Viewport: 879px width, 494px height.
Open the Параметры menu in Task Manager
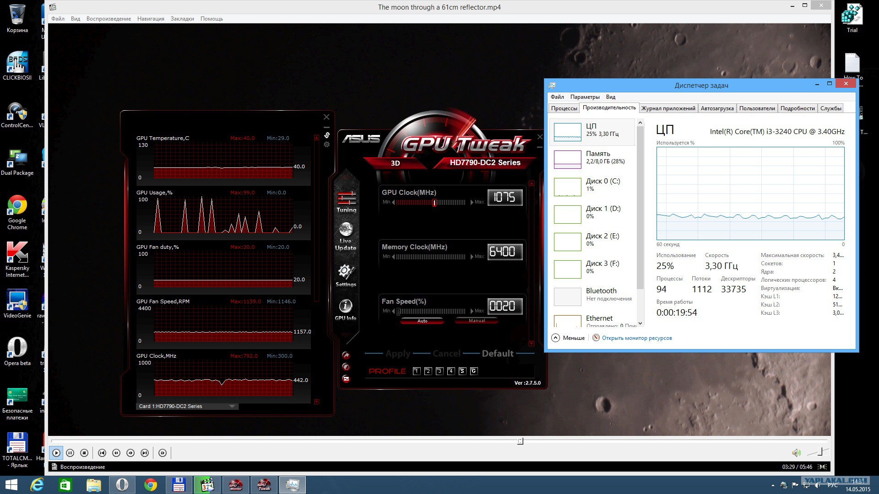[x=585, y=97]
